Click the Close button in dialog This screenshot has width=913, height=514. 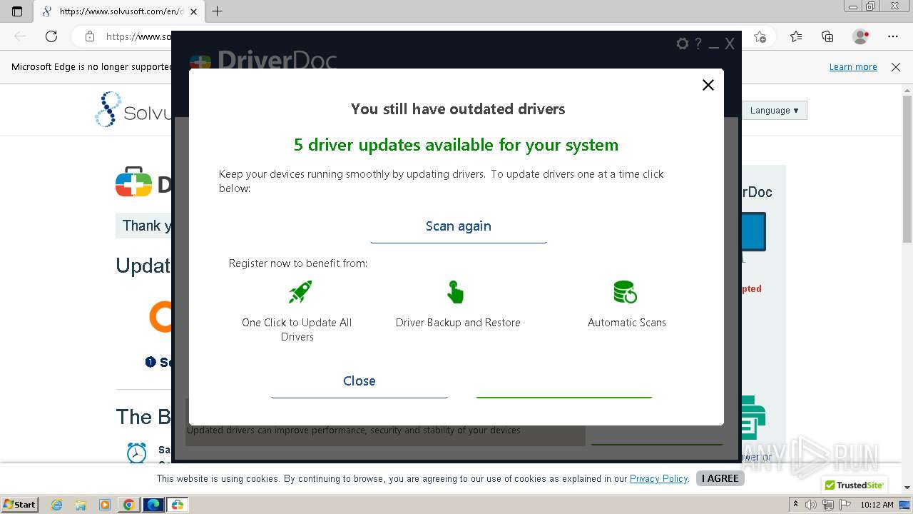359,381
